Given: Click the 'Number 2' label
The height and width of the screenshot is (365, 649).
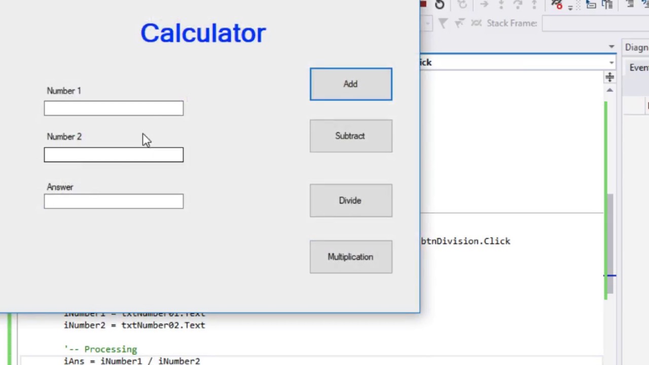Looking at the screenshot, I should coord(64,137).
